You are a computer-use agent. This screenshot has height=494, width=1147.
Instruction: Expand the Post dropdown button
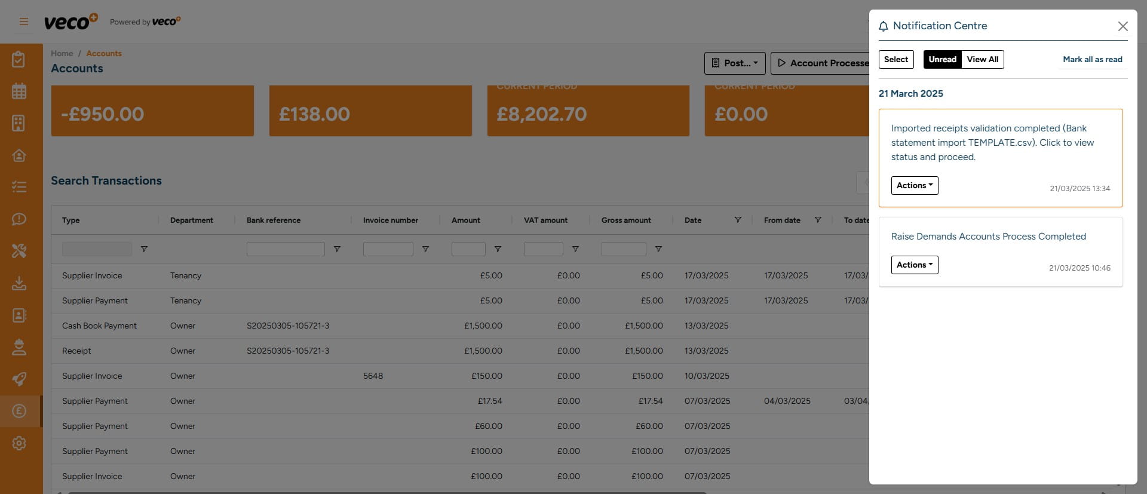click(x=734, y=63)
